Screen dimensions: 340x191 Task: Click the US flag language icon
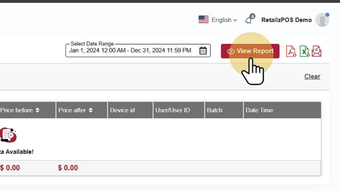pyautogui.click(x=204, y=20)
